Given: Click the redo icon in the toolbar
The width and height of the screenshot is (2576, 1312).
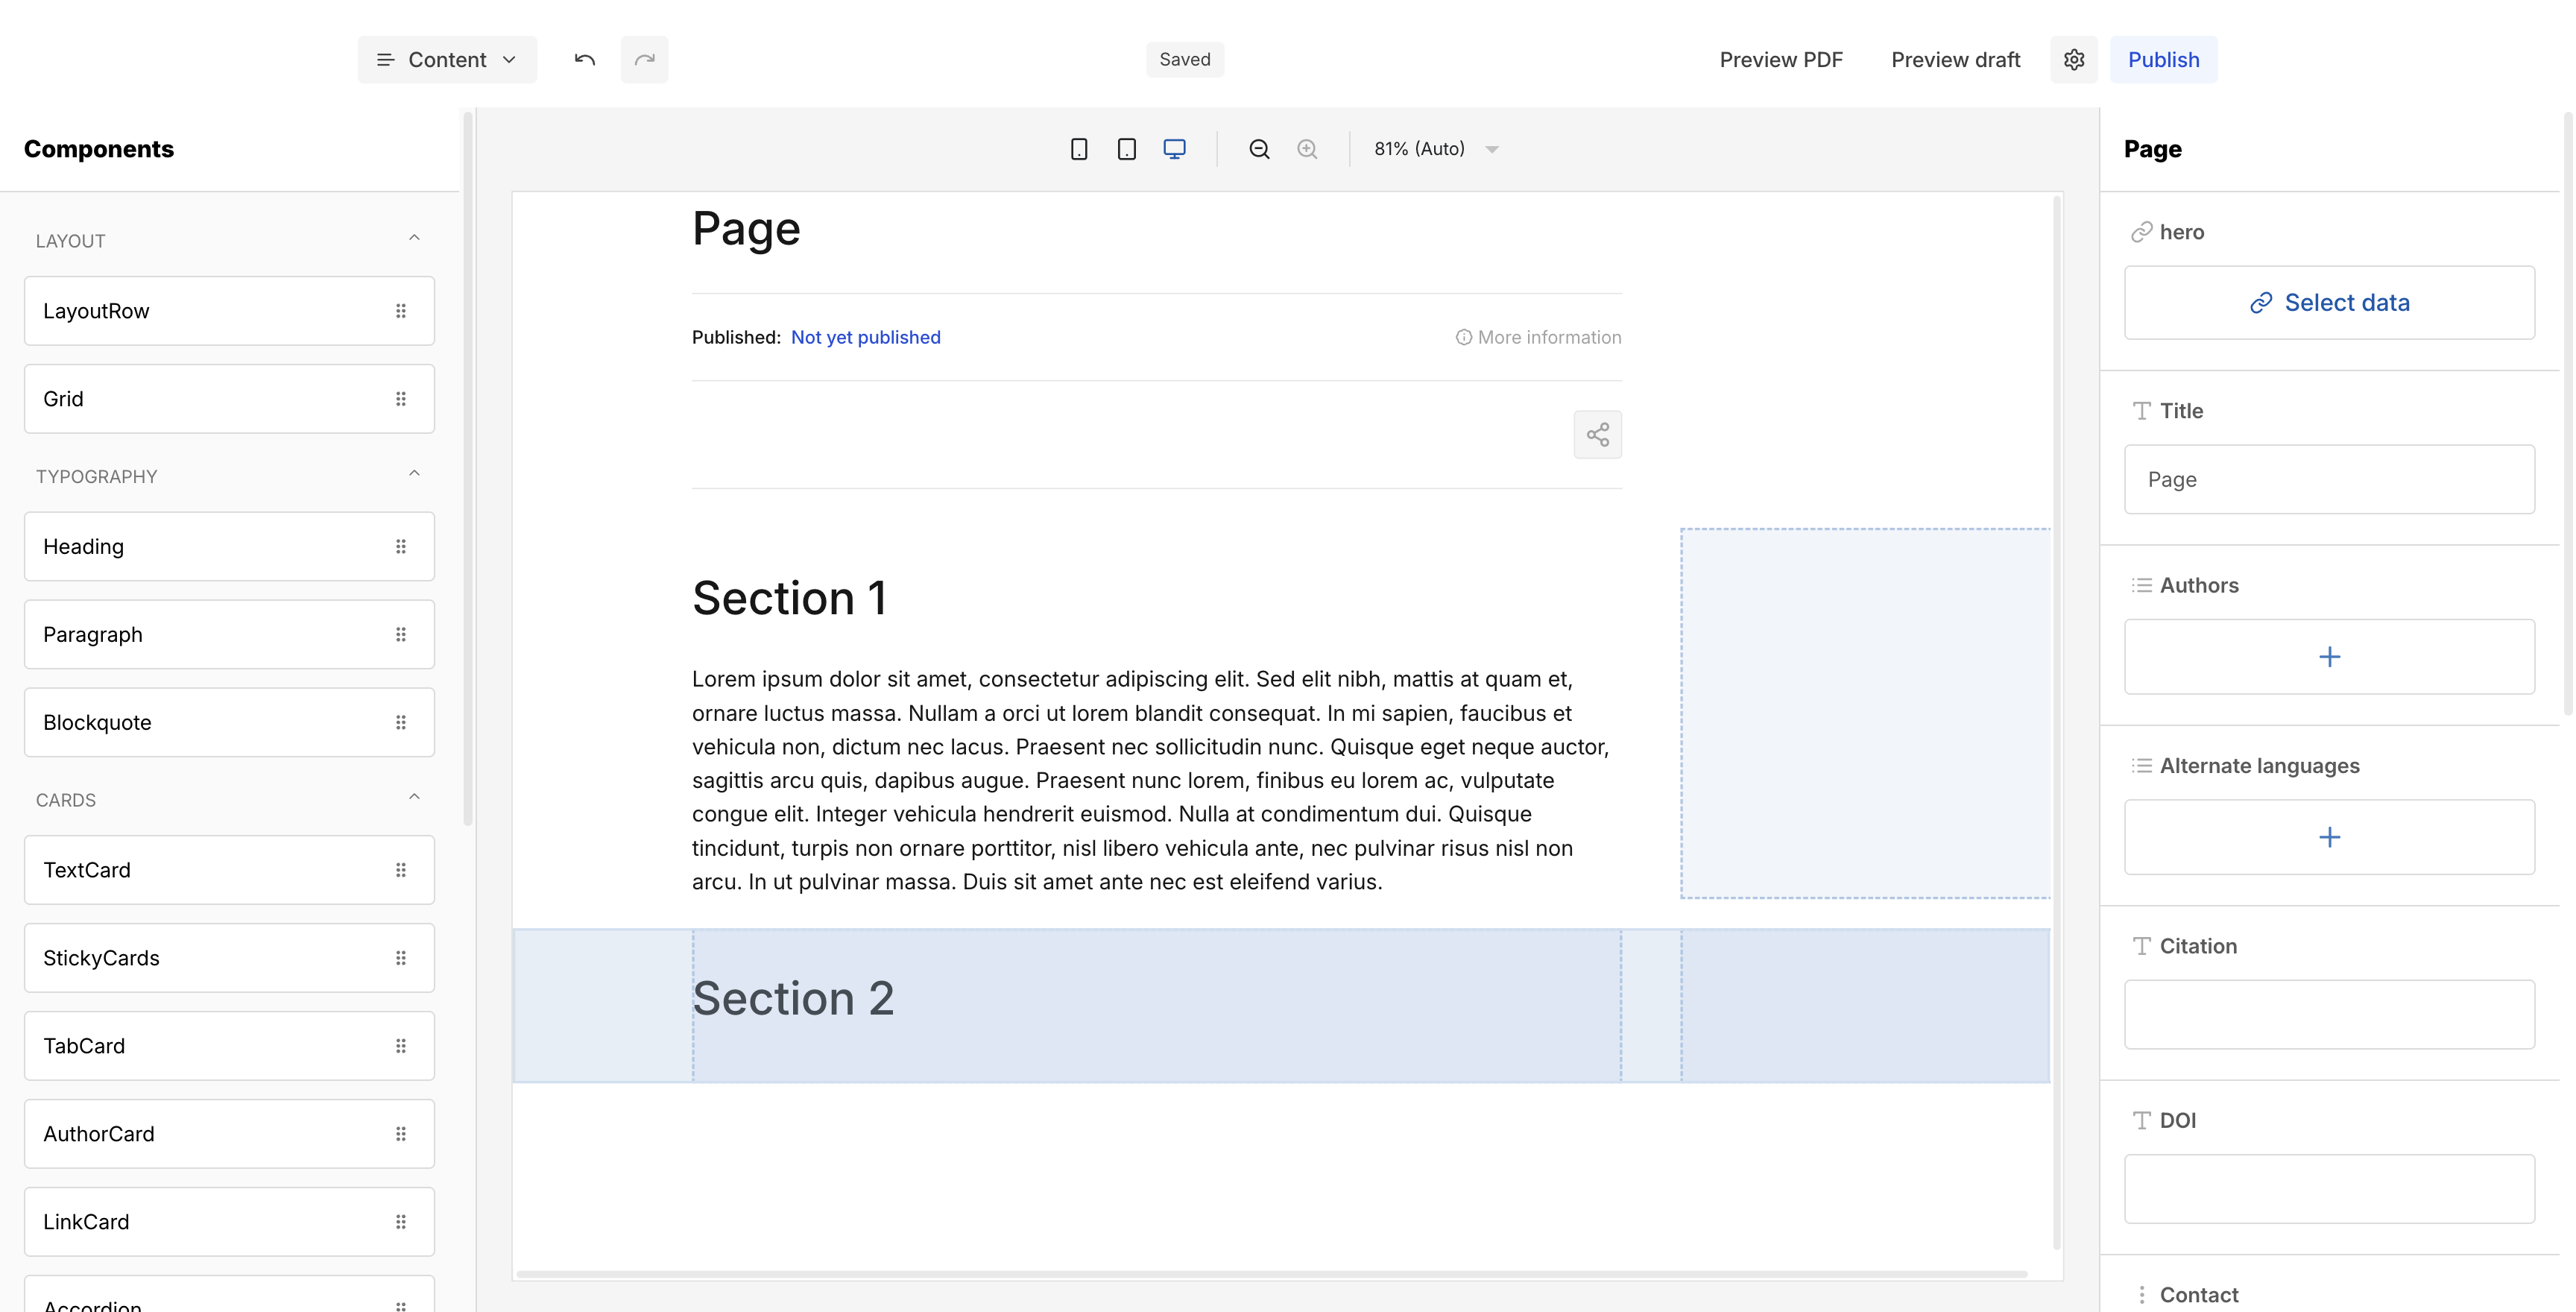Looking at the screenshot, I should pos(645,59).
